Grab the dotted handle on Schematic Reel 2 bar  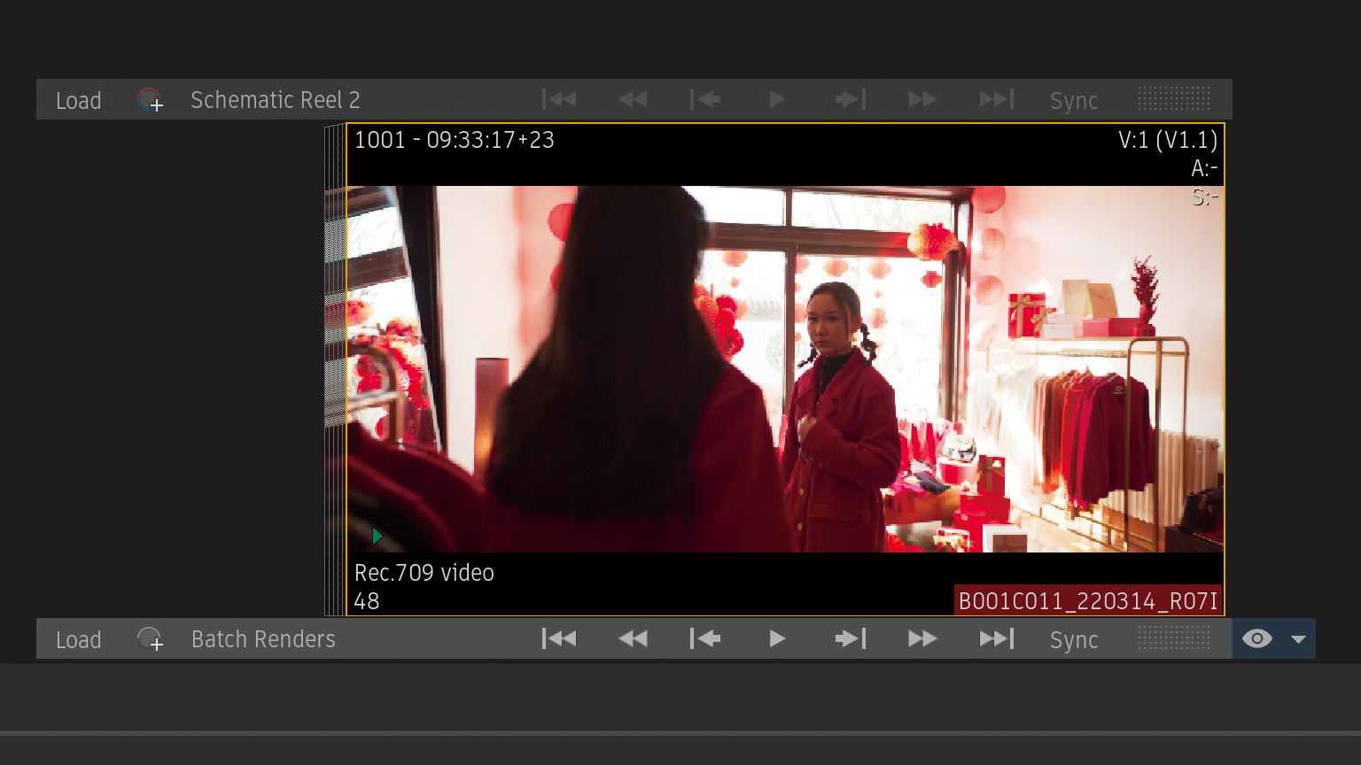[1174, 98]
